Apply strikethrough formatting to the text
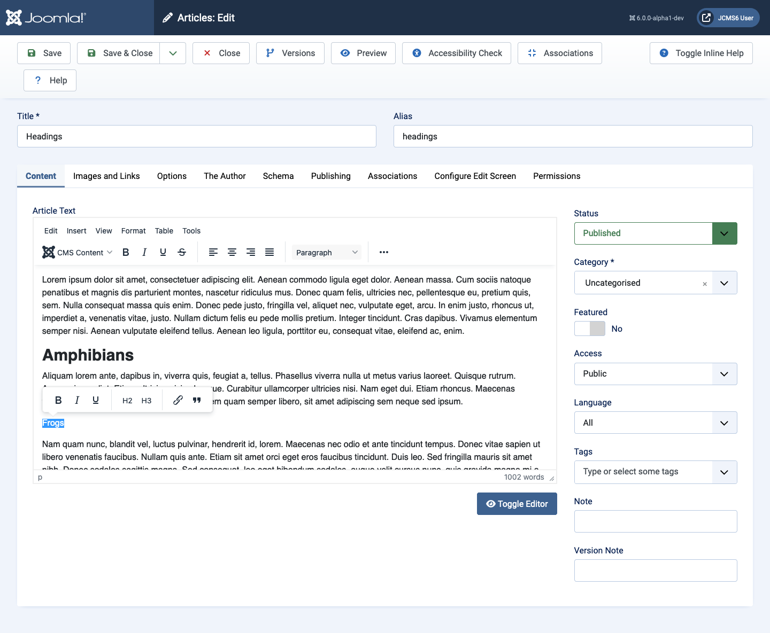Viewport: 770px width, 633px height. point(182,252)
